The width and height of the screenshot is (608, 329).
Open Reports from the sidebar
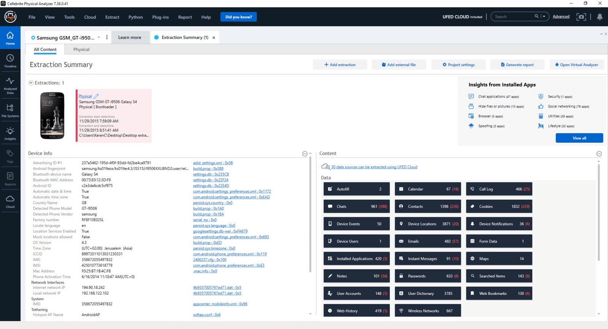[10, 179]
